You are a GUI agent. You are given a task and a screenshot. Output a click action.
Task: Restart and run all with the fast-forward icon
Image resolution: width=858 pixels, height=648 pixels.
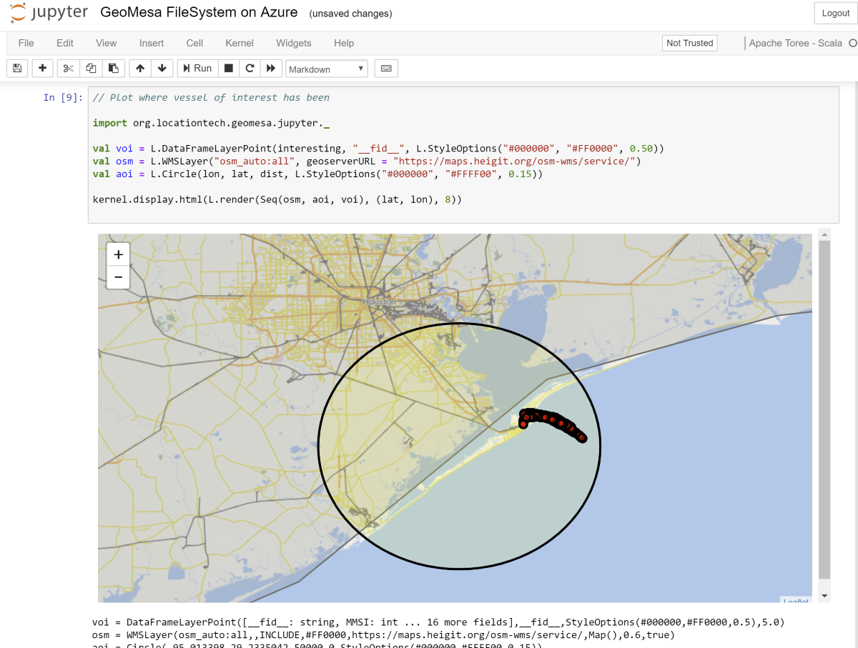(x=272, y=68)
